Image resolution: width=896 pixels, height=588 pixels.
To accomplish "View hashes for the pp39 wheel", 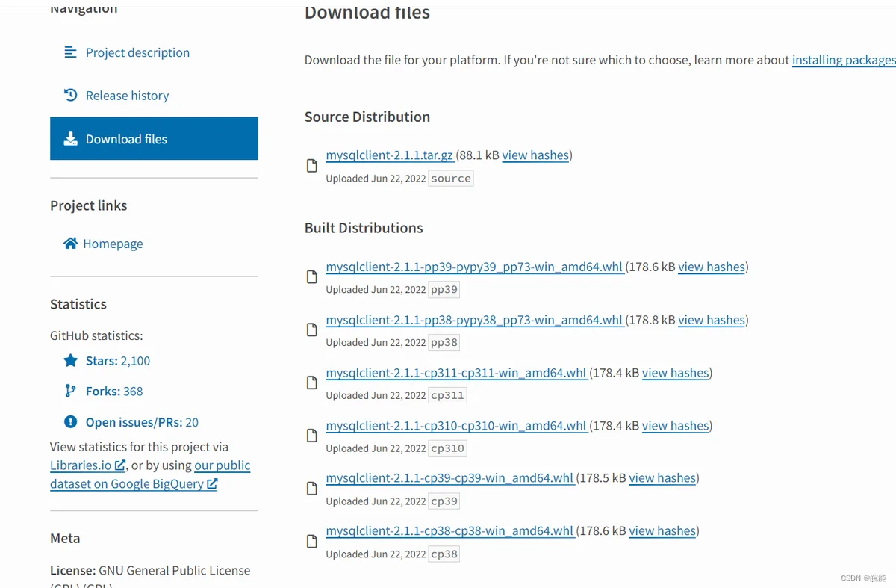I will pos(712,267).
